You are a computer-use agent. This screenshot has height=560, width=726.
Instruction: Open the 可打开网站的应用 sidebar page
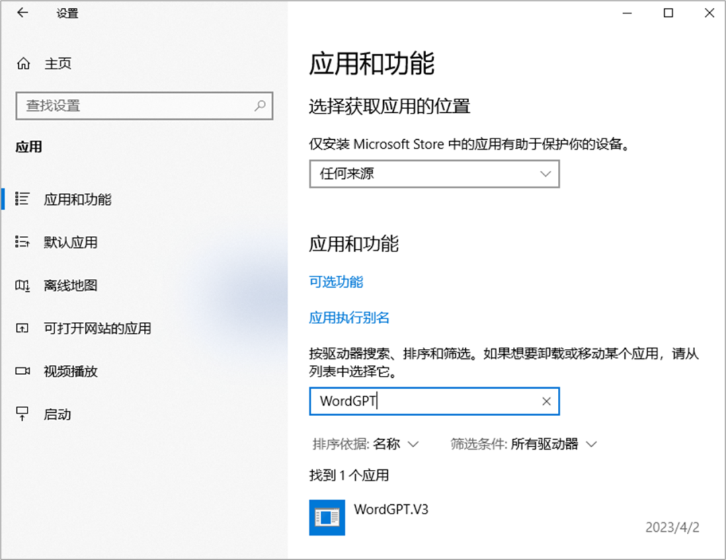[97, 329]
